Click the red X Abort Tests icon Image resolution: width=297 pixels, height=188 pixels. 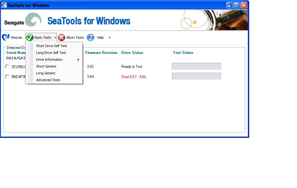tap(62, 37)
